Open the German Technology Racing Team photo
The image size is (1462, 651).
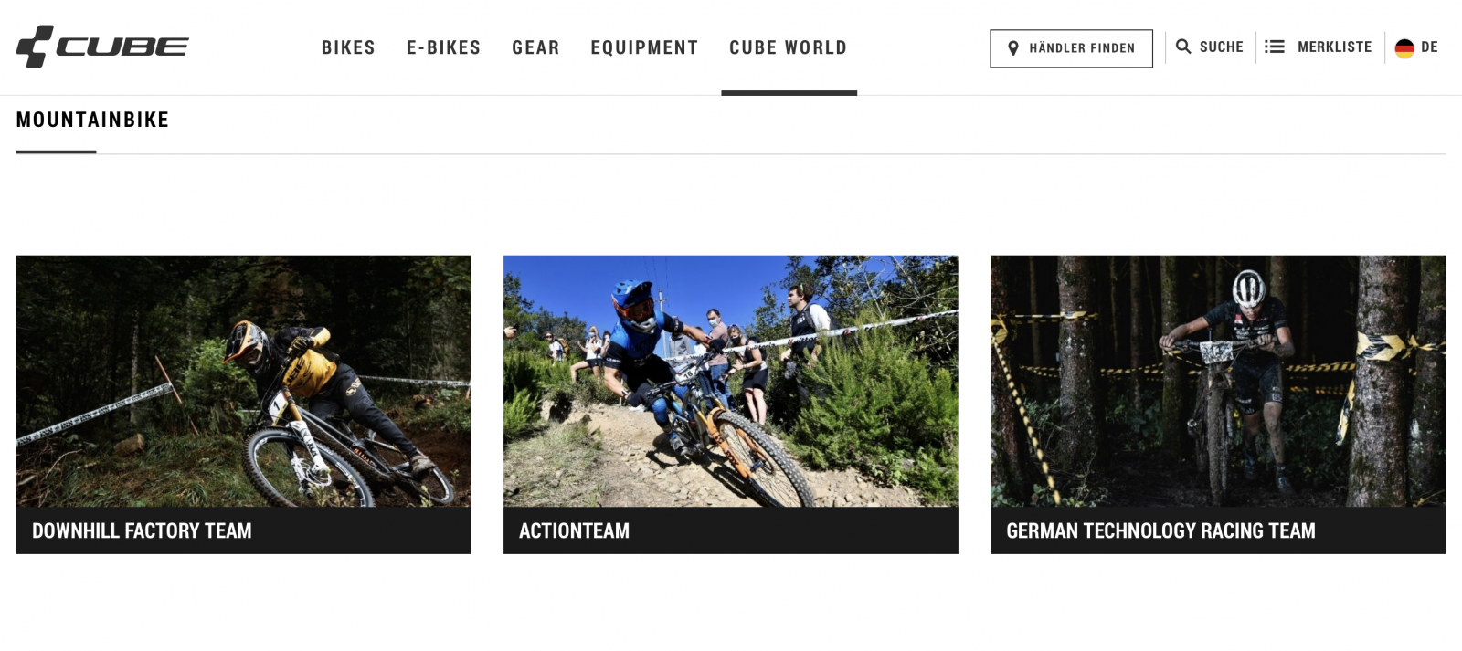[1217, 381]
